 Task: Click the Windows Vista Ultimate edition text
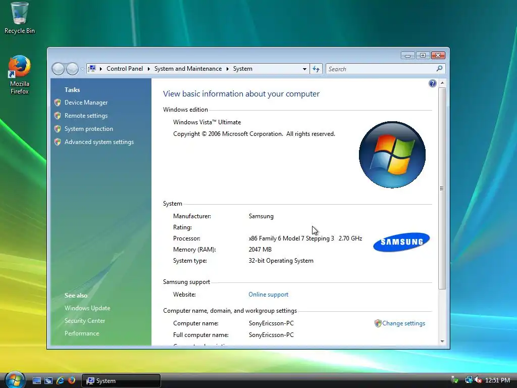(207, 122)
